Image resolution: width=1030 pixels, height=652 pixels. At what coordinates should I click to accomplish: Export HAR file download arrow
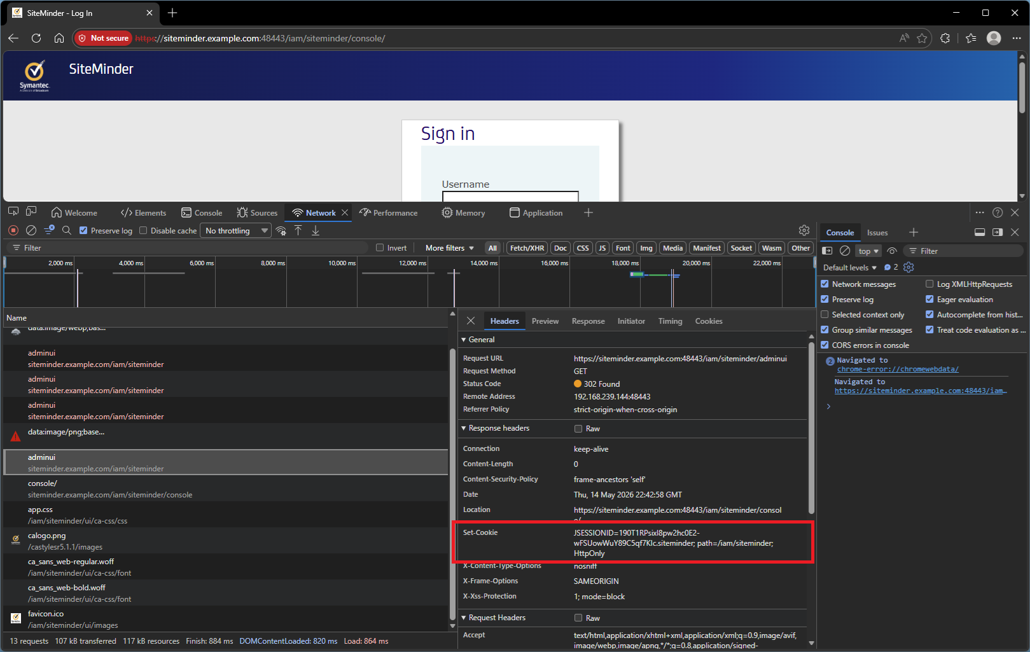point(316,230)
